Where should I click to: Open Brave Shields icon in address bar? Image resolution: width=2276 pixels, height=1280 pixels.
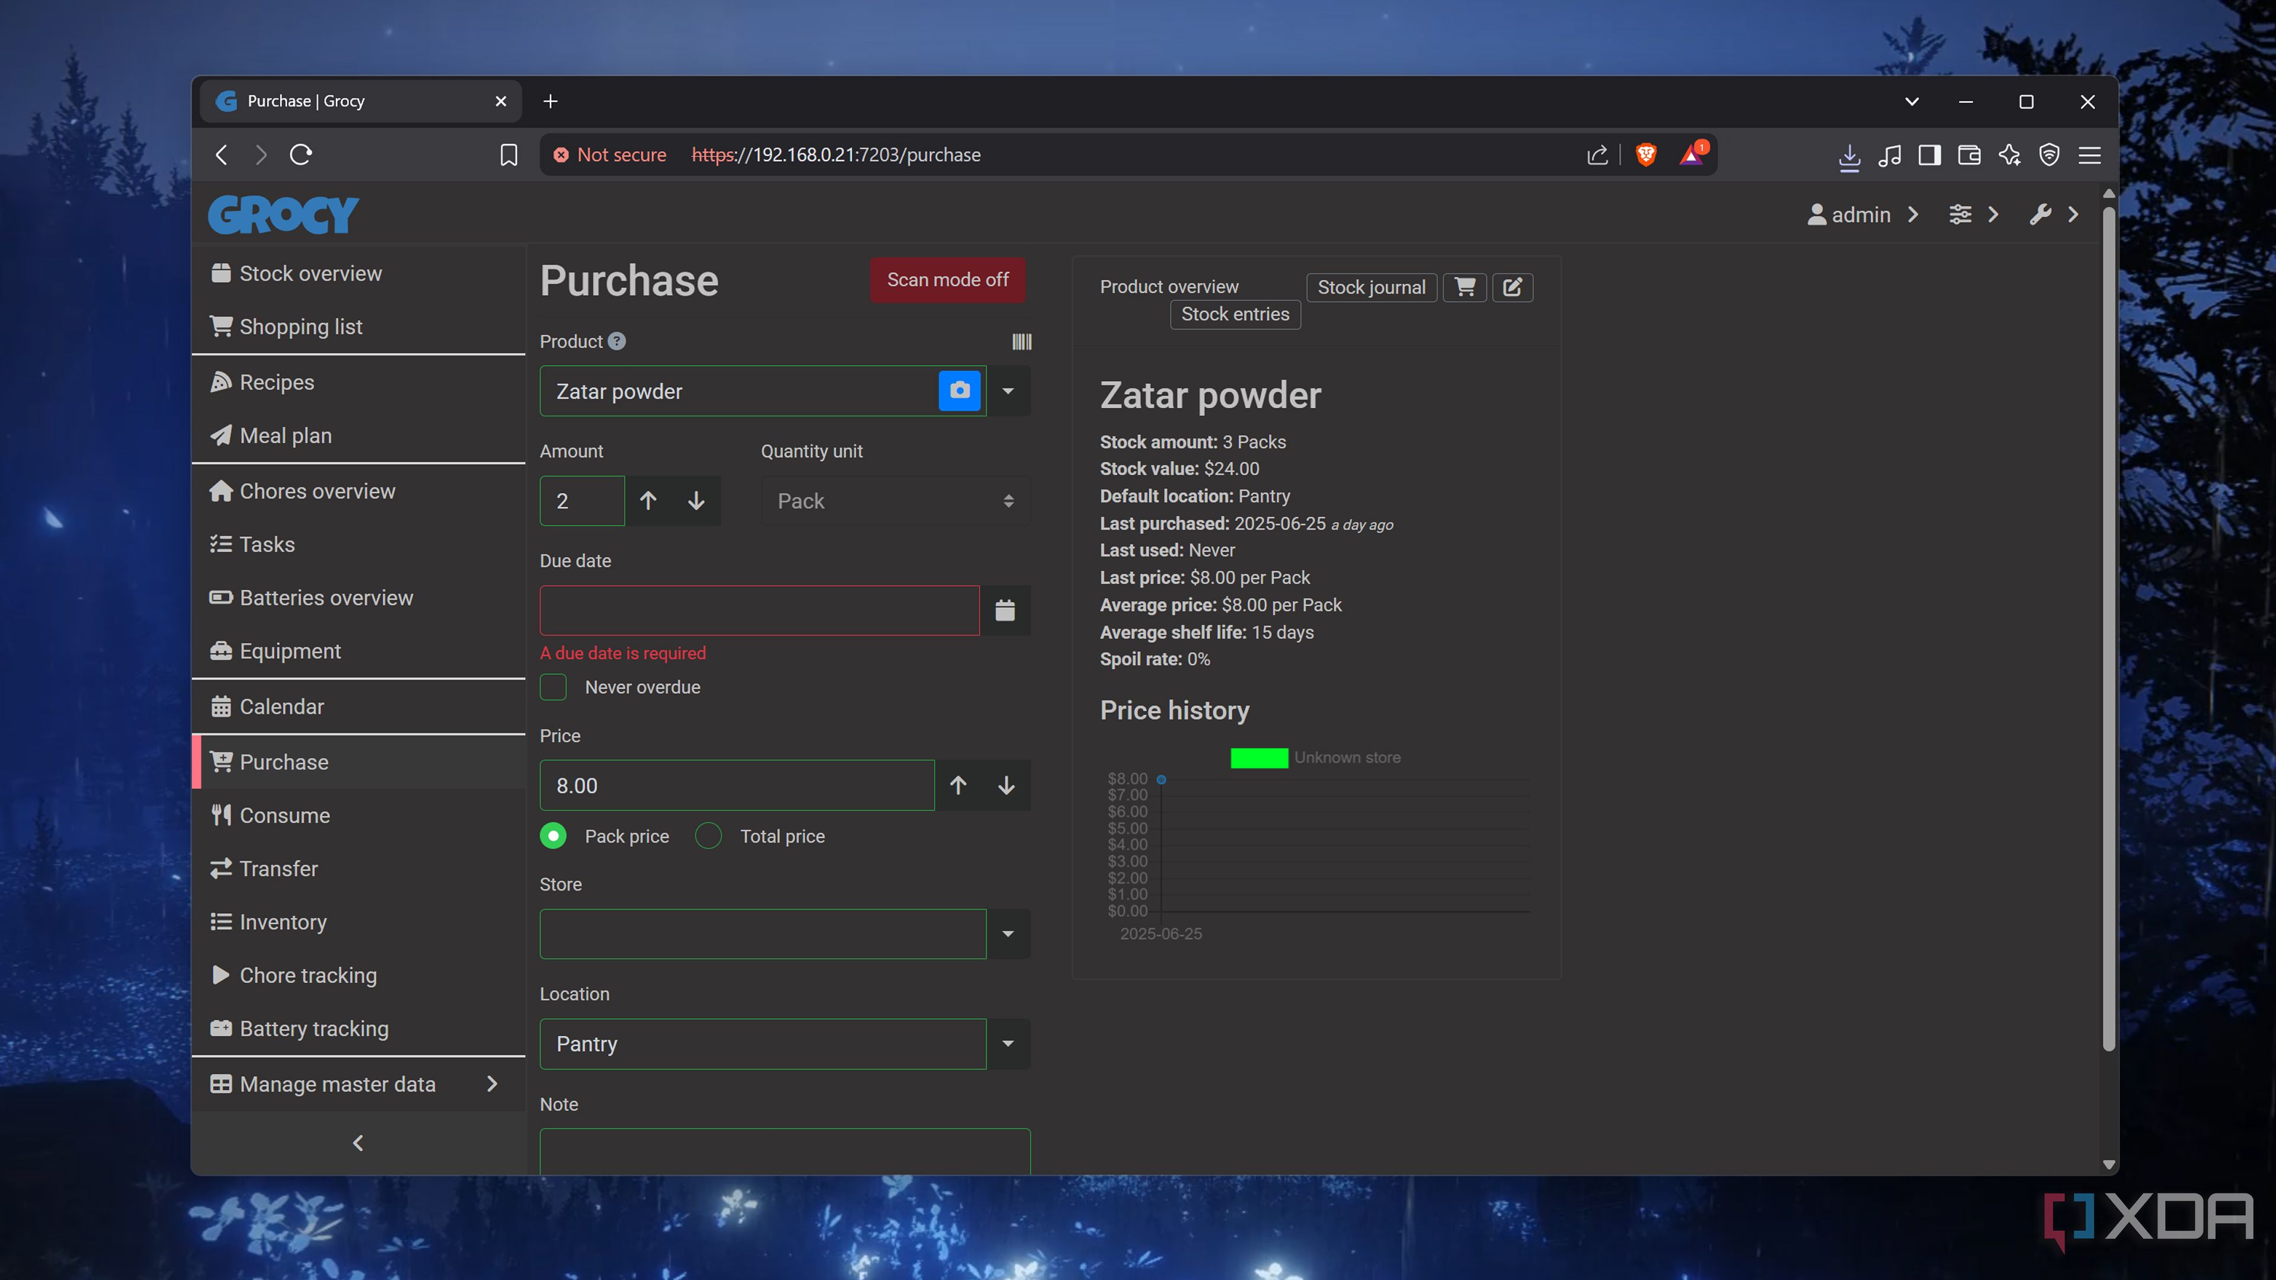click(x=1645, y=155)
